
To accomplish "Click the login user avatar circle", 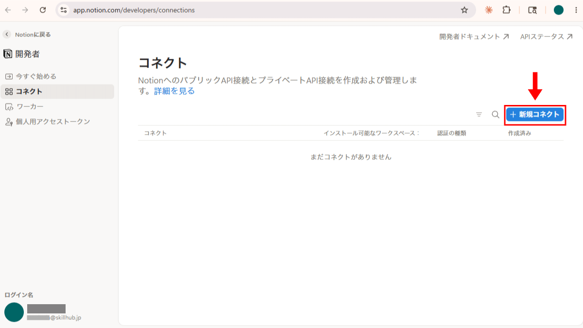I will tap(14, 312).
